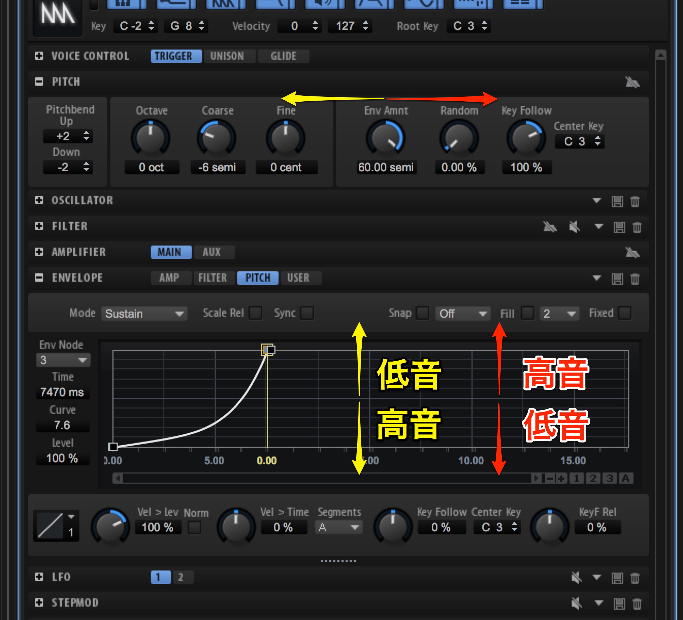This screenshot has width=683, height=620.
Task: Click the AMPLIFIER section bypass icon
Action: 632,252
